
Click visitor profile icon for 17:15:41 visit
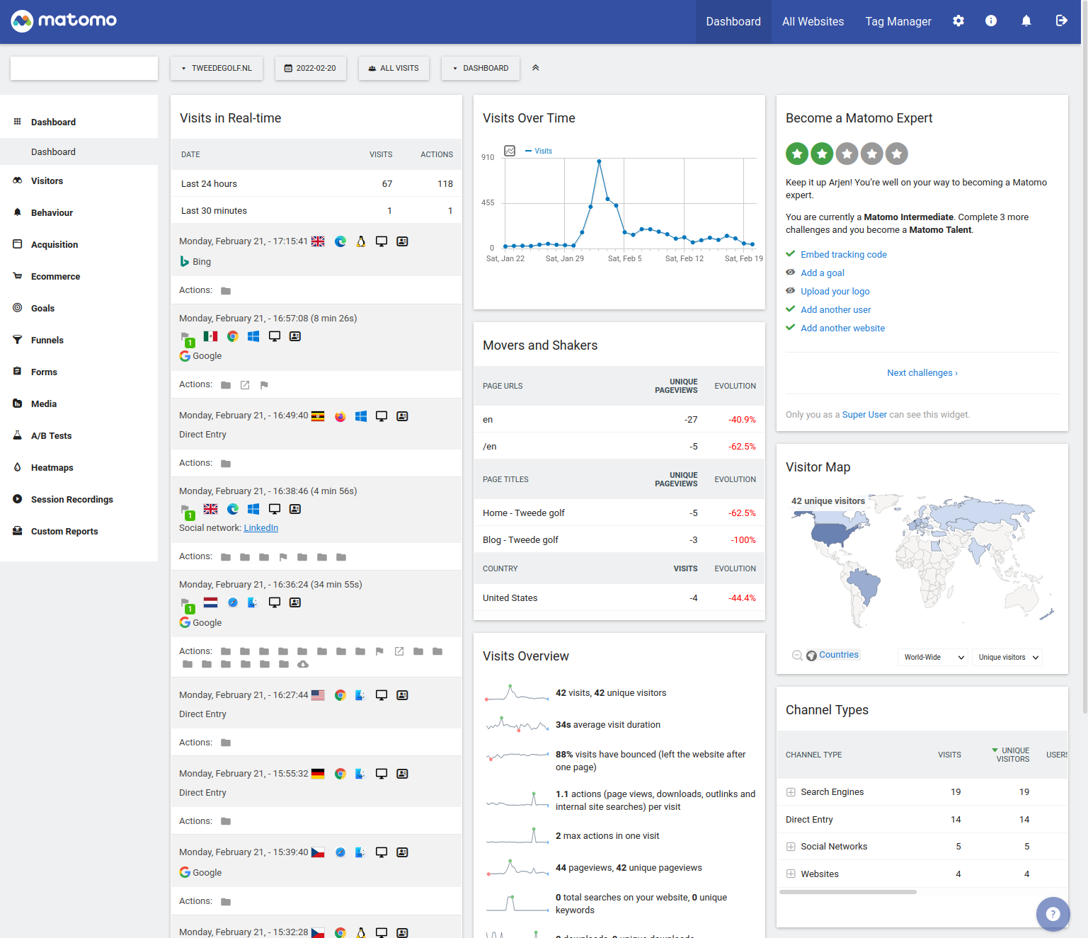click(x=402, y=241)
